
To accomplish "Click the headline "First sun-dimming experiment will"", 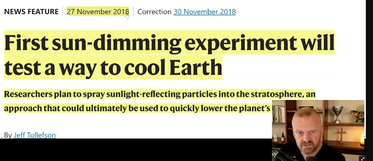I will point(169,43).
